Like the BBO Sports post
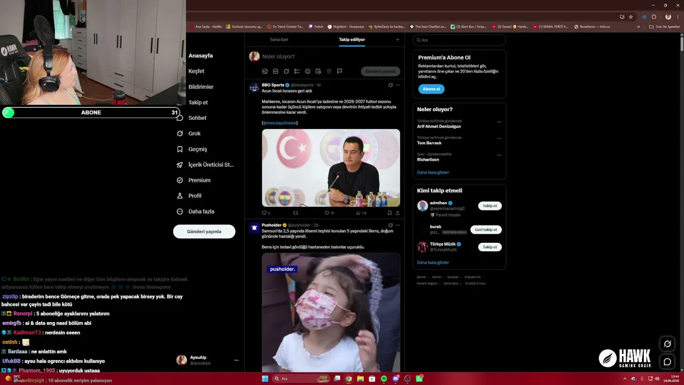The image size is (684, 385). 327,213
